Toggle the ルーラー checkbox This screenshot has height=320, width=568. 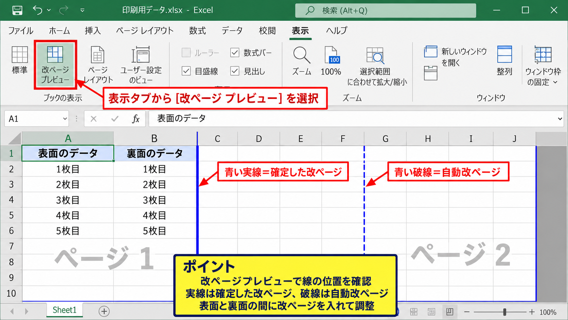coord(186,53)
